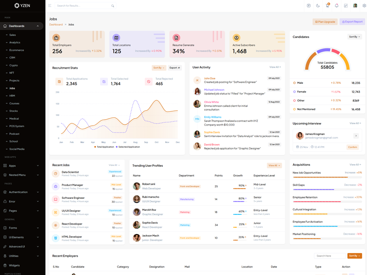
Task: Click the hamburger sidebar toggle icon
Action: pos(50,6)
